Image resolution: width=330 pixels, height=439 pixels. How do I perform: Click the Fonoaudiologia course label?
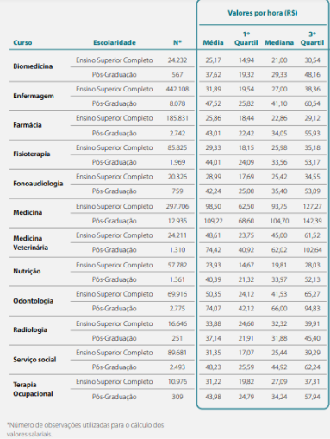click(x=38, y=184)
